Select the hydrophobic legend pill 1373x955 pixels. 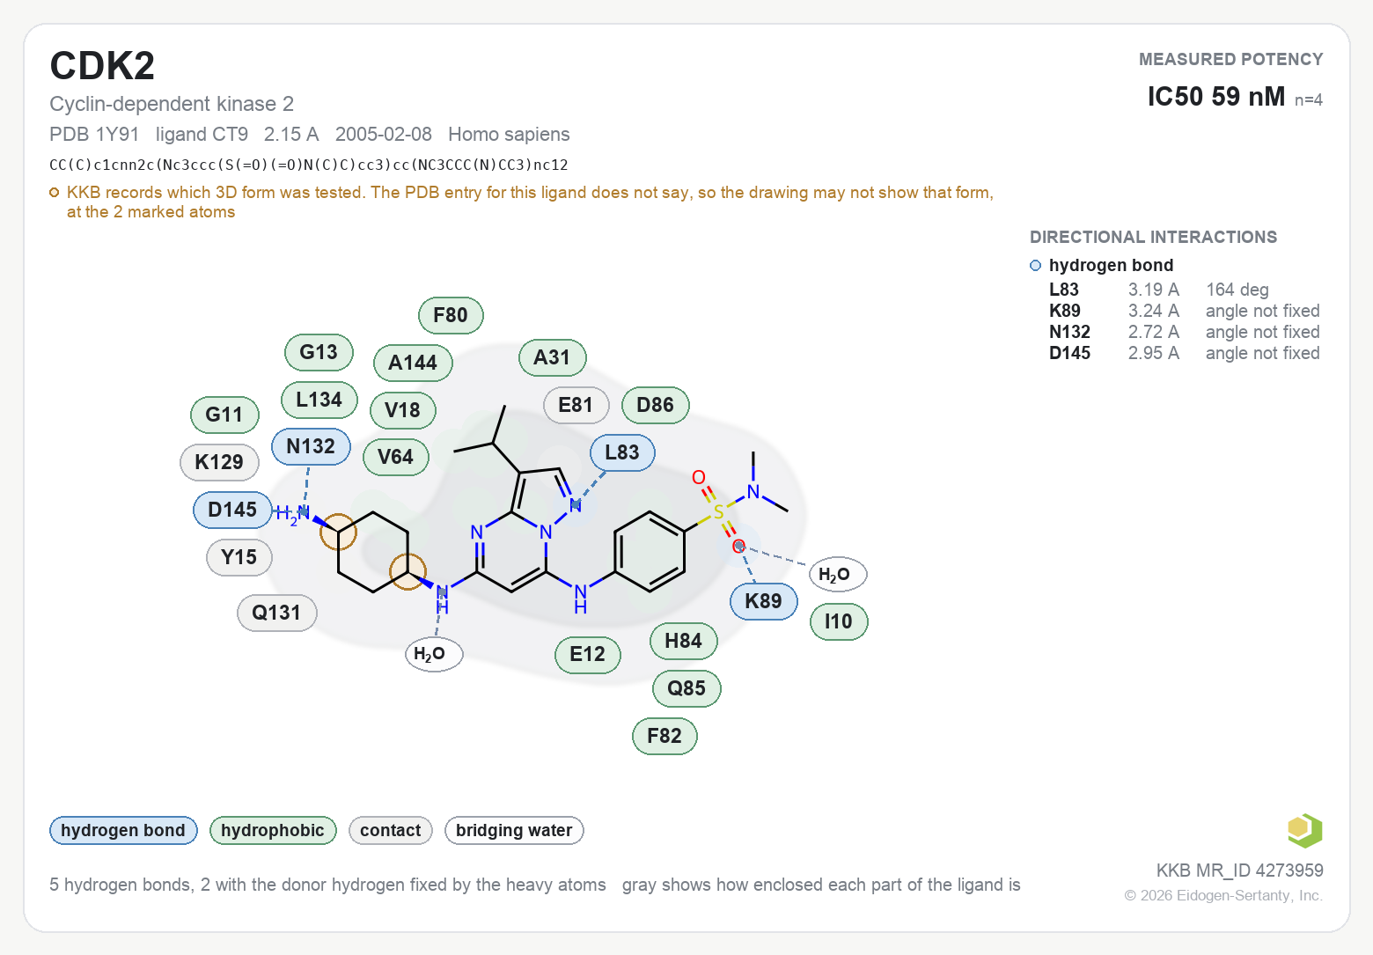pyautogui.click(x=273, y=830)
